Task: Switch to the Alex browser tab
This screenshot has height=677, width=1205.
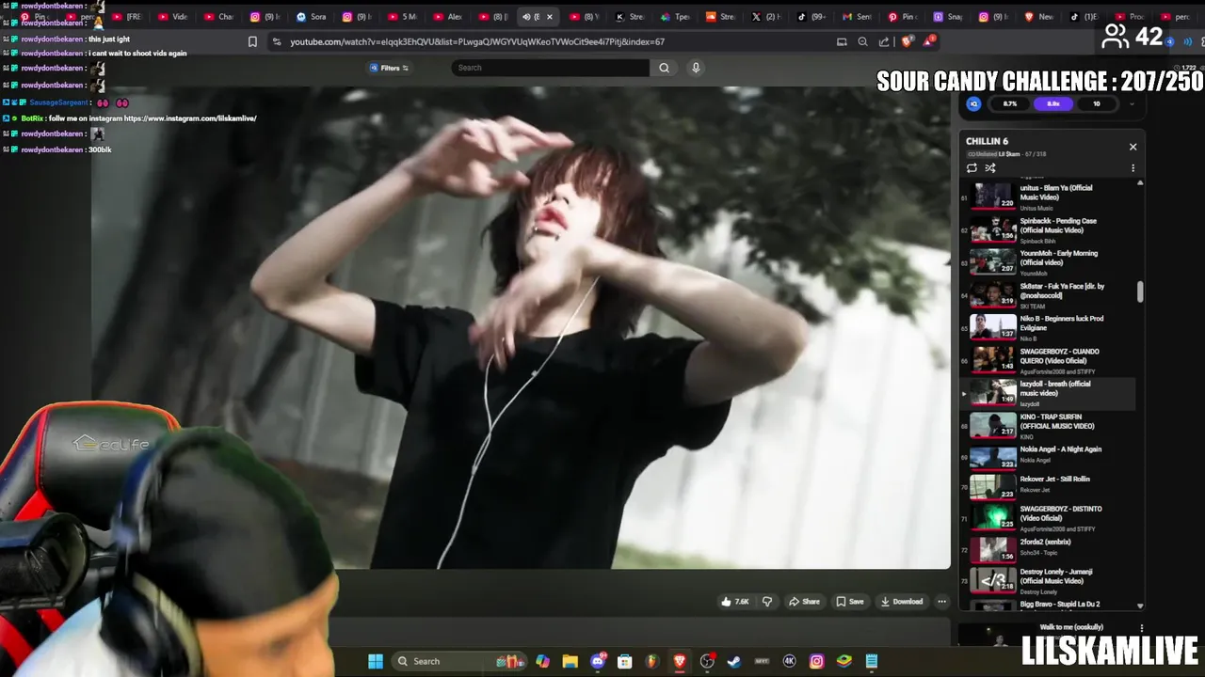Action: [x=448, y=17]
